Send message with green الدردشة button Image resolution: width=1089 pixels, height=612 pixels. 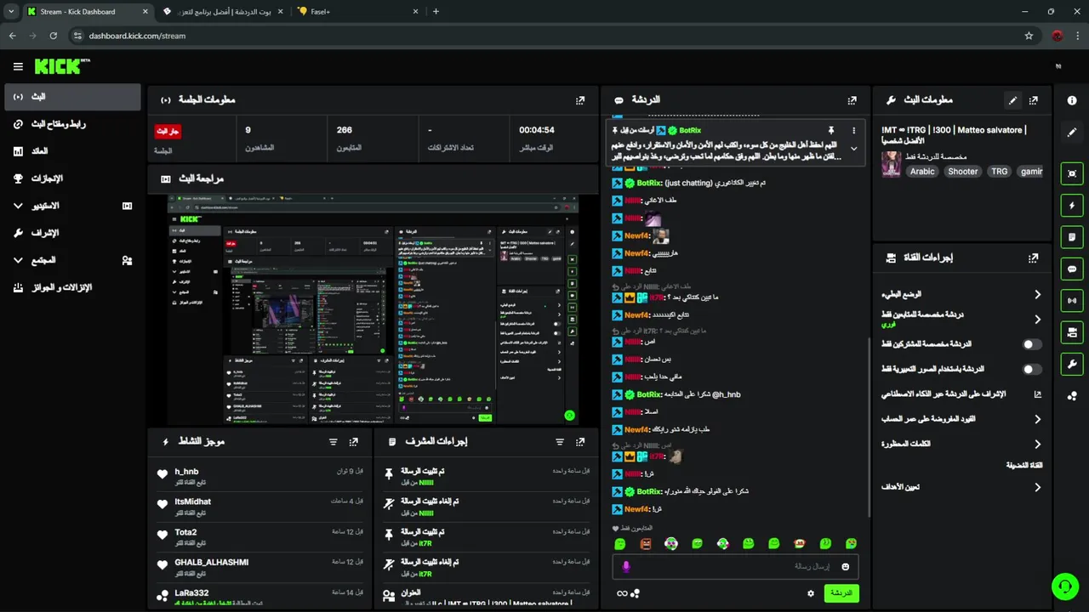coord(841,593)
